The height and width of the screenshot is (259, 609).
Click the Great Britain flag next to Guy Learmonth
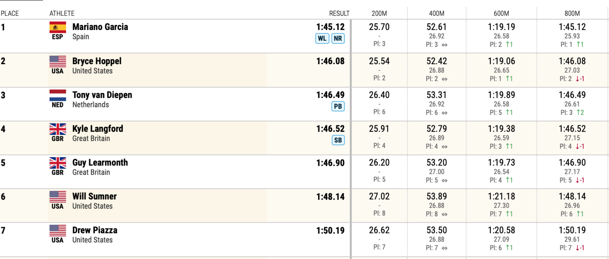[58, 163]
